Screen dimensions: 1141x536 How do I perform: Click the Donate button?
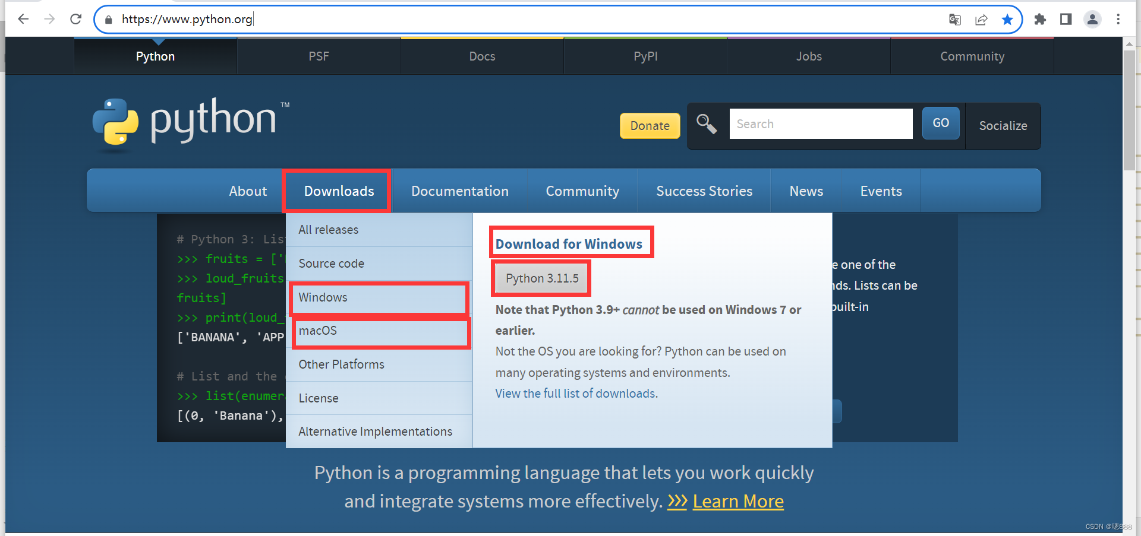tap(650, 126)
